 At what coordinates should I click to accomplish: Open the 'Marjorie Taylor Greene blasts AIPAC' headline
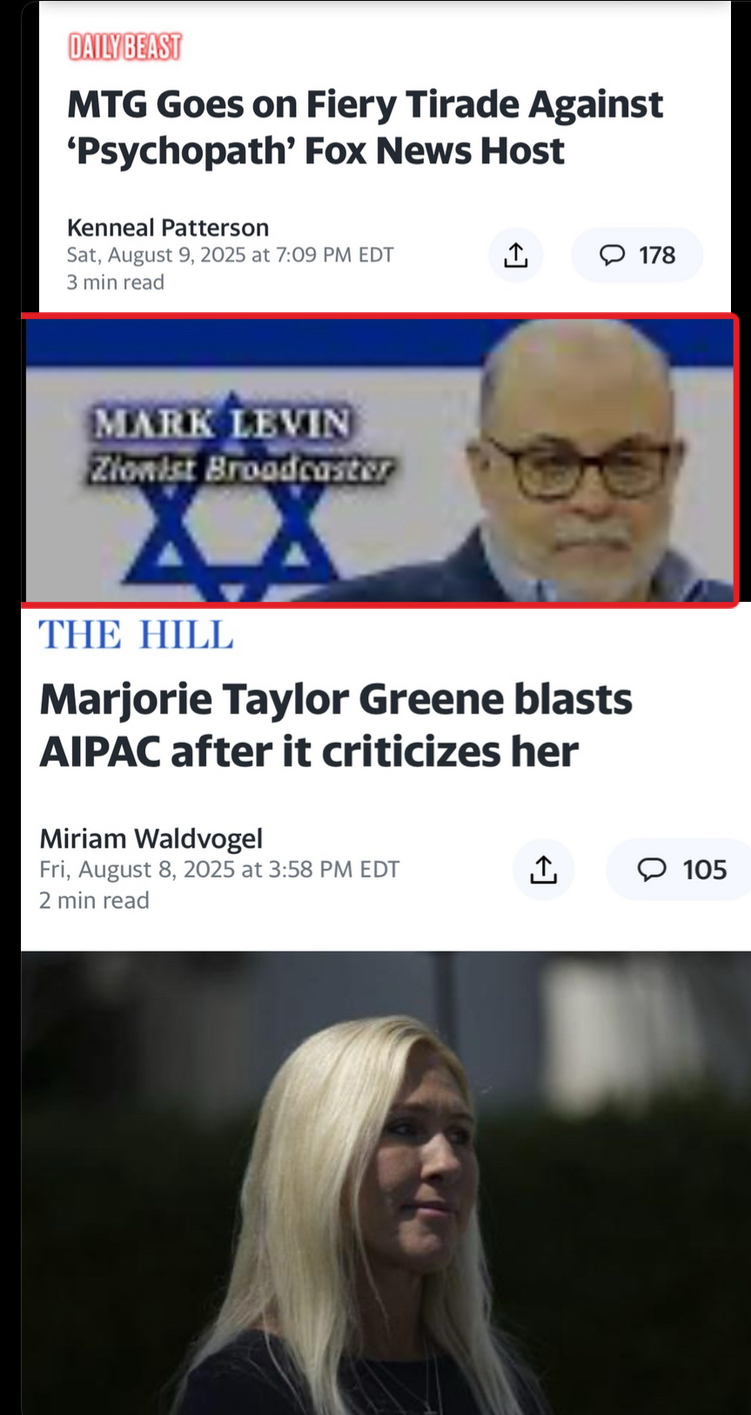336,725
